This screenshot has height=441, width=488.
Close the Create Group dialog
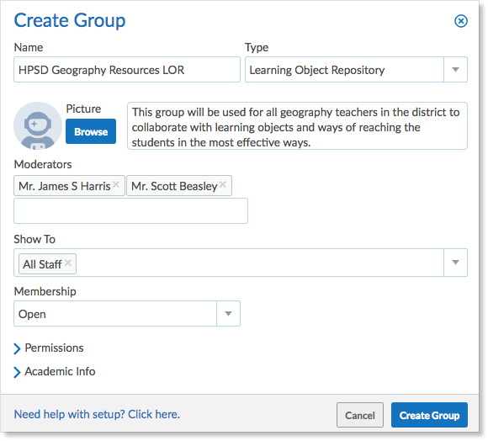[x=460, y=21]
